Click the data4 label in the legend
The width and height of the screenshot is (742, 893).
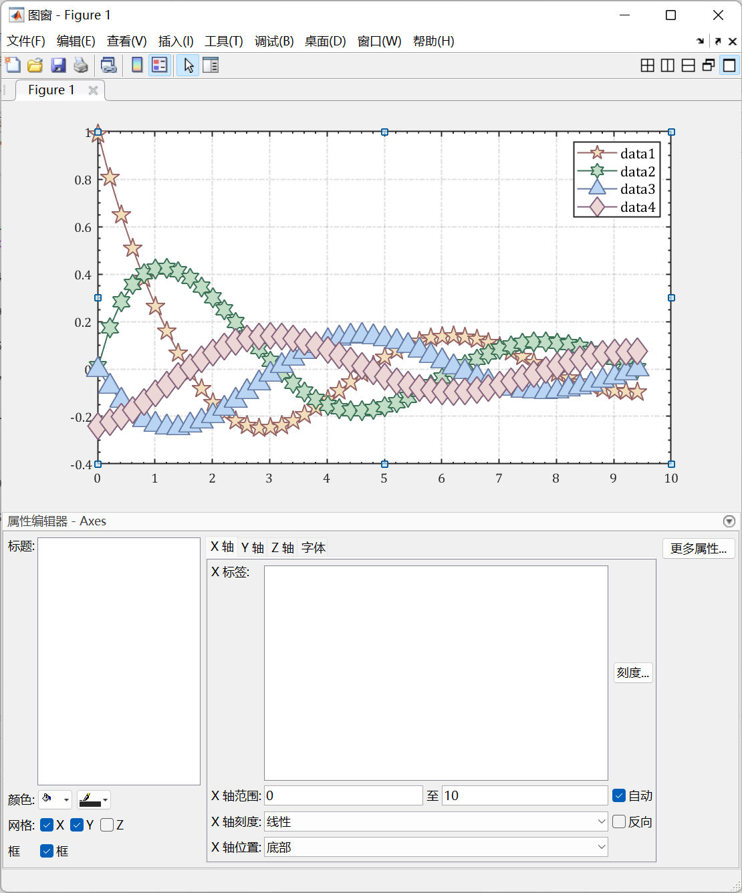pos(638,207)
